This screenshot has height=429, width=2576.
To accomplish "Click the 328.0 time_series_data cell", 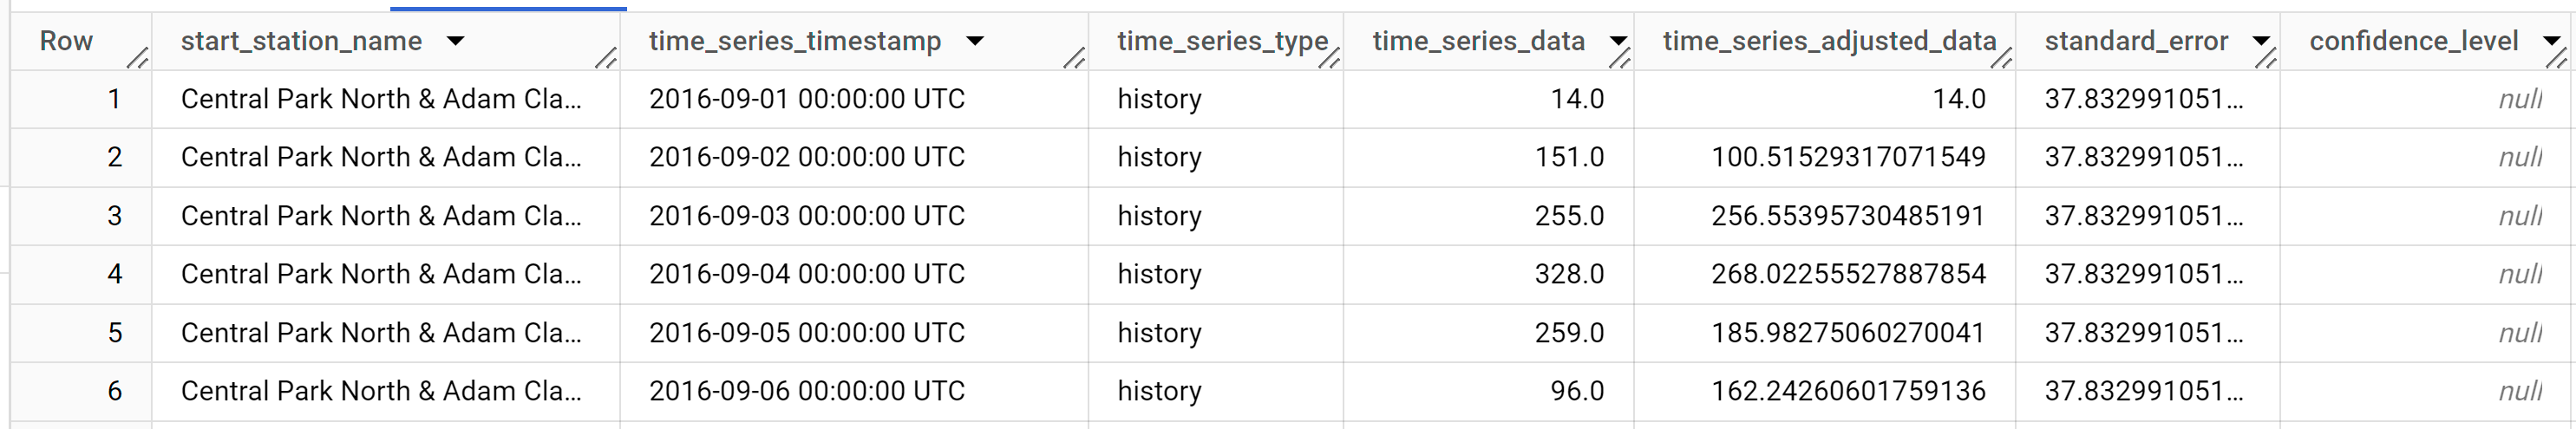I will pyautogui.click(x=1569, y=274).
